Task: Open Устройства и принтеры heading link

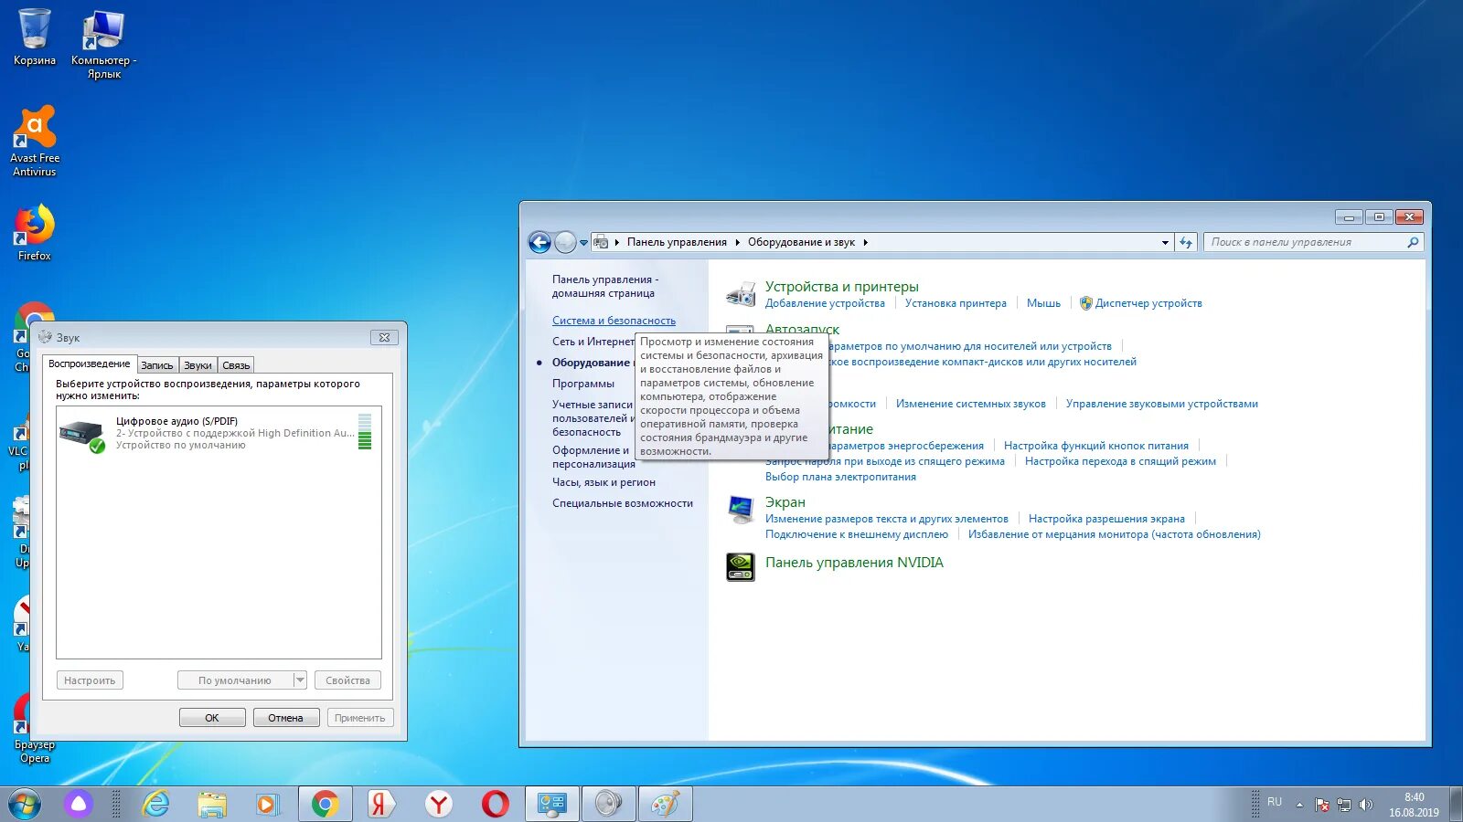Action: 841,287
